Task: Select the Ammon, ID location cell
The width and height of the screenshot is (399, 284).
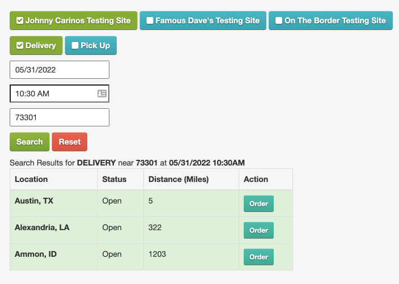Action: point(36,254)
